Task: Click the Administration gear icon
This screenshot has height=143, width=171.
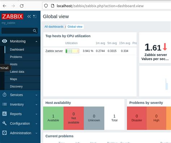Action: click(x=4, y=133)
